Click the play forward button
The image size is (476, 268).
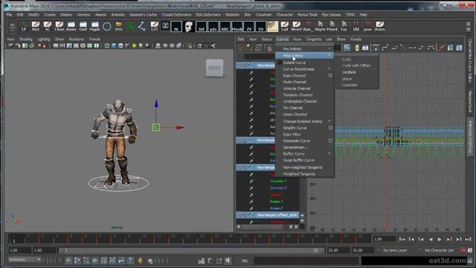(x=440, y=240)
